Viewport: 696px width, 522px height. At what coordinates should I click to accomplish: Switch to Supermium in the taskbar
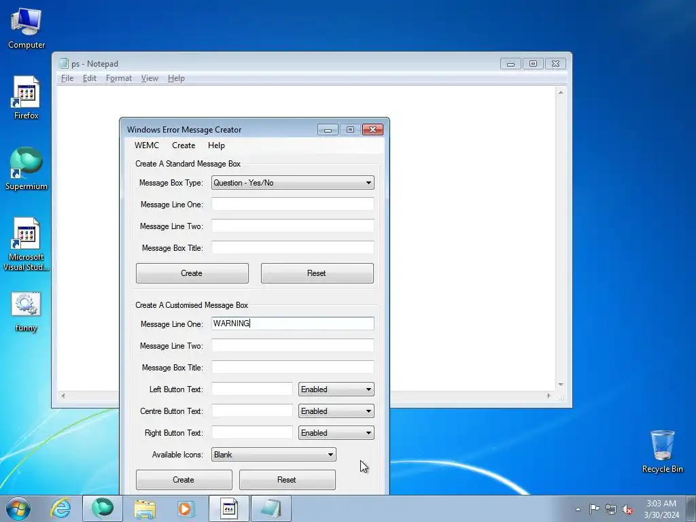coord(103,508)
